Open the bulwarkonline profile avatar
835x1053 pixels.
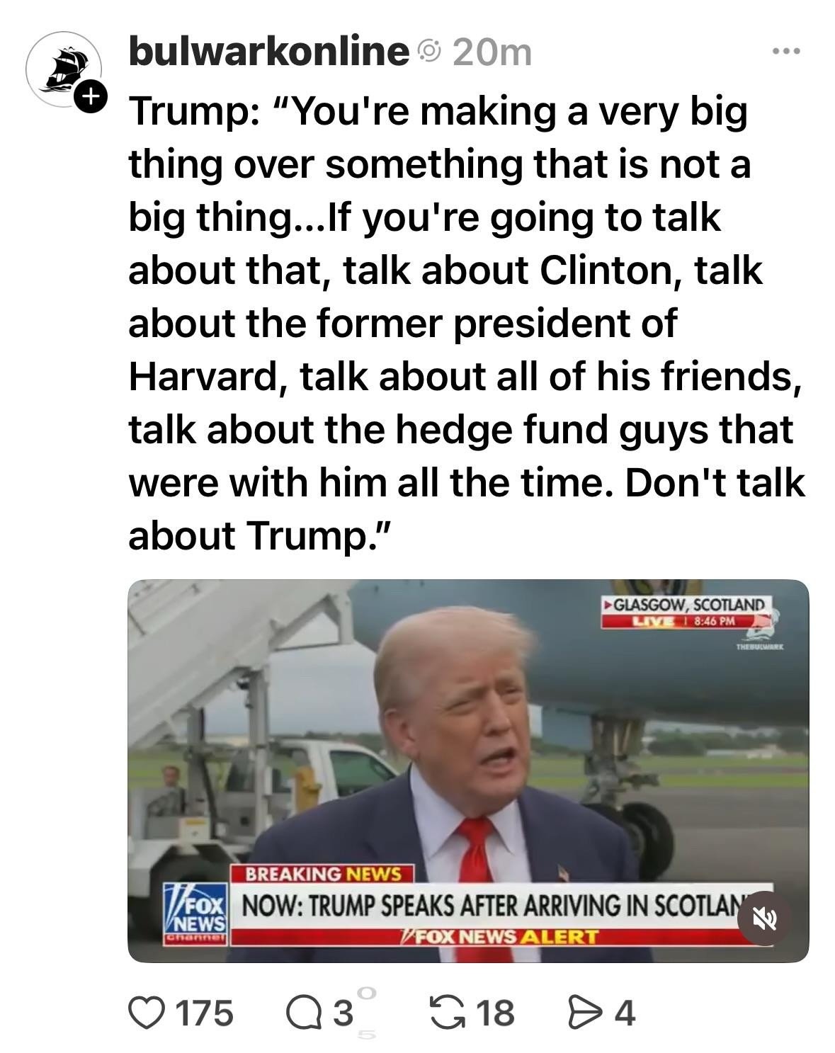[64, 69]
